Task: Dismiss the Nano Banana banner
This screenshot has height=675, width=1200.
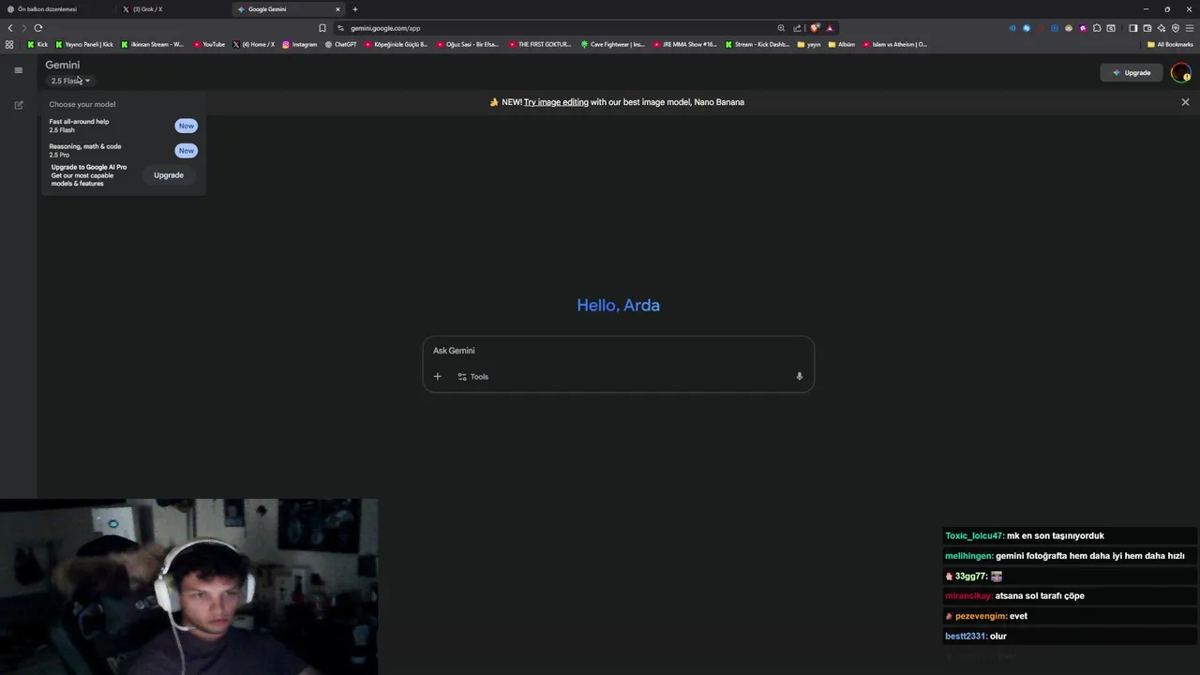Action: pos(1185,102)
